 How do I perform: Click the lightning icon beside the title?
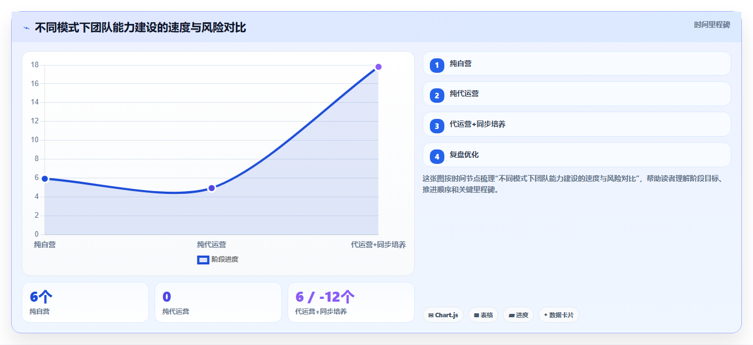[27, 28]
